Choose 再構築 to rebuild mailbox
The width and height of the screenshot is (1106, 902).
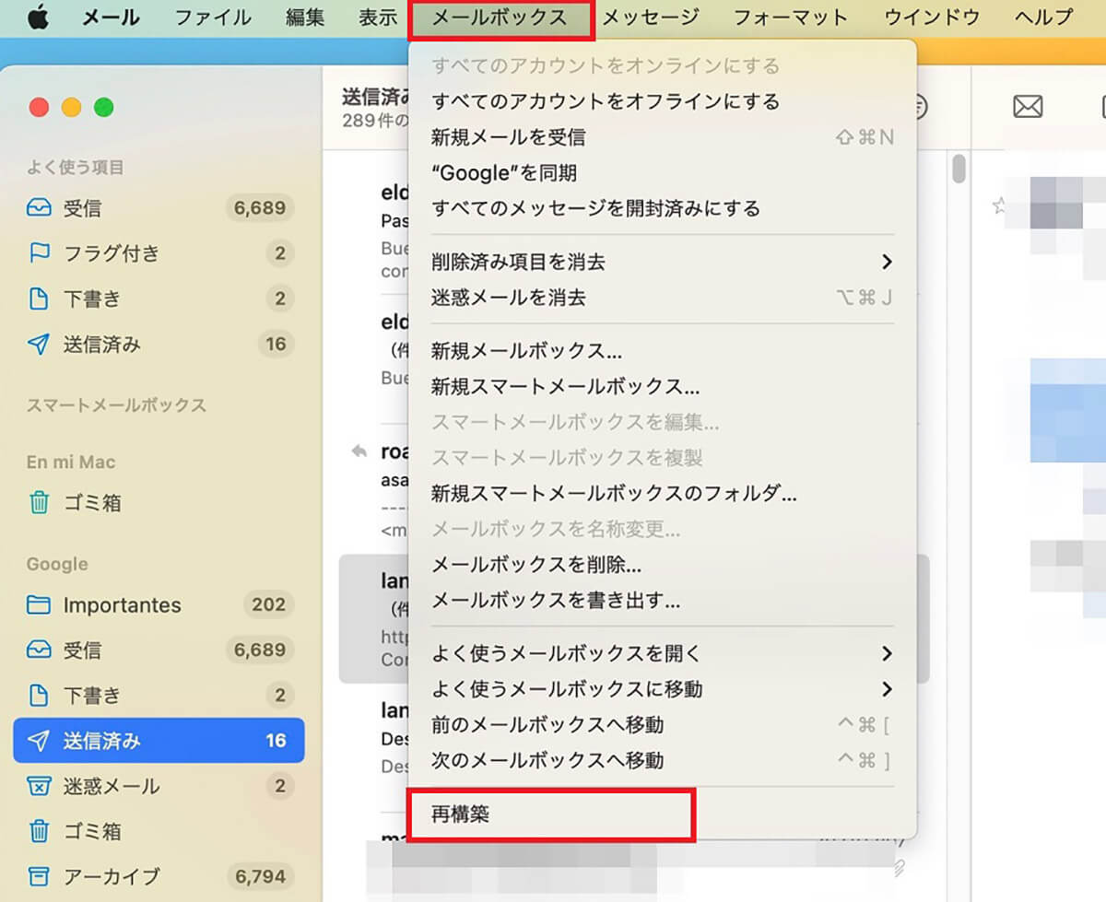[663, 814]
